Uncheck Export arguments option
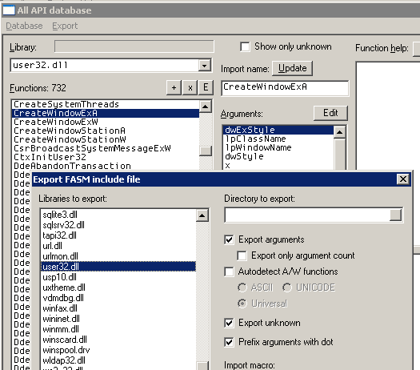Viewport: 420px width, 370px height. click(230, 239)
